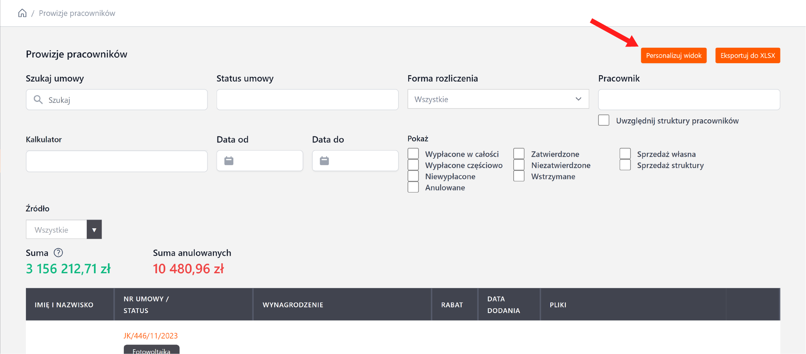806x354 pixels.
Task: Click Eksportuj do XLSX button
Action: tap(747, 55)
